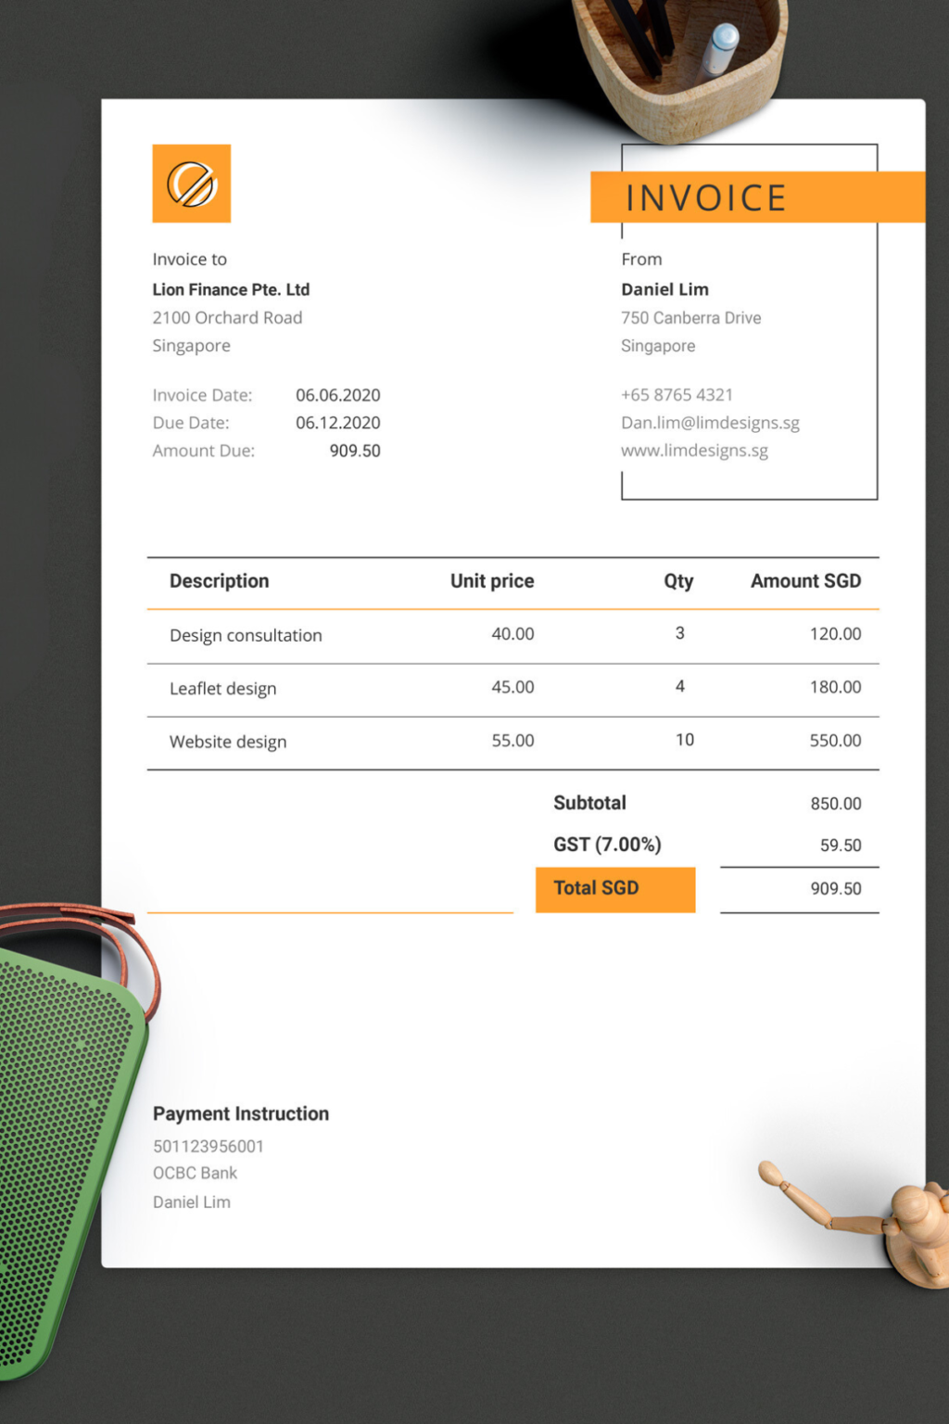Click the Unit price column header
This screenshot has height=1424, width=949.
tap(492, 581)
